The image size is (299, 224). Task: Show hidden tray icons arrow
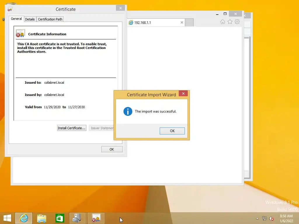point(258,218)
